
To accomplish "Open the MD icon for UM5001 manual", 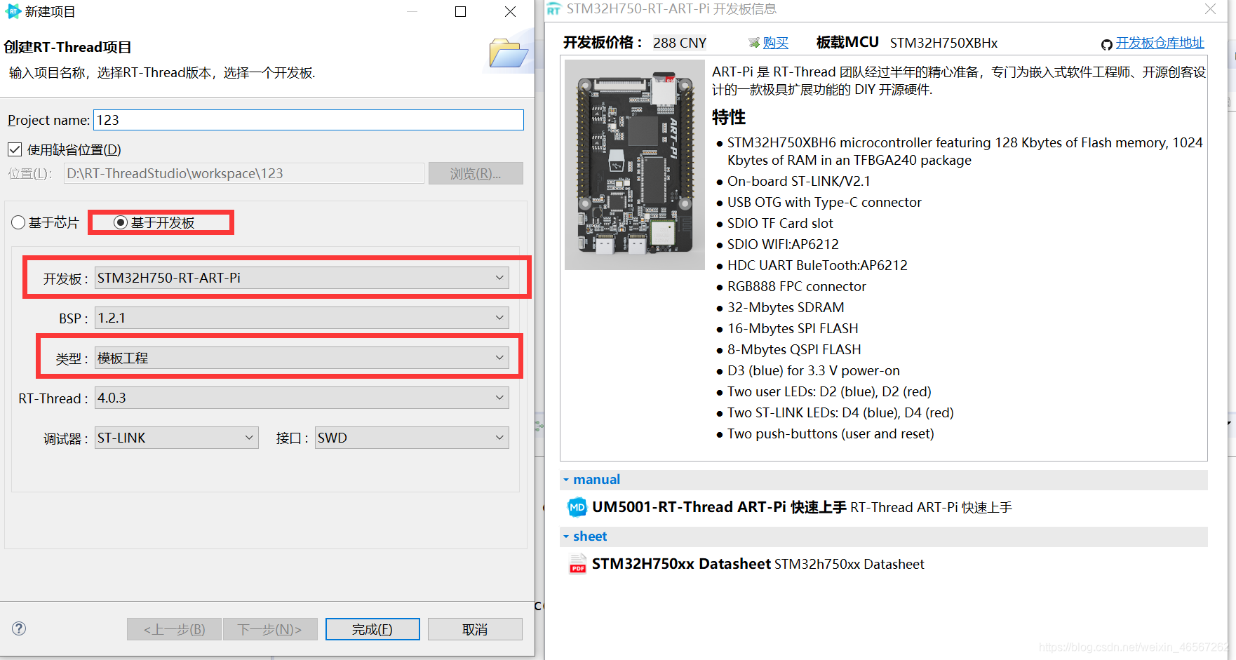I will click(577, 507).
